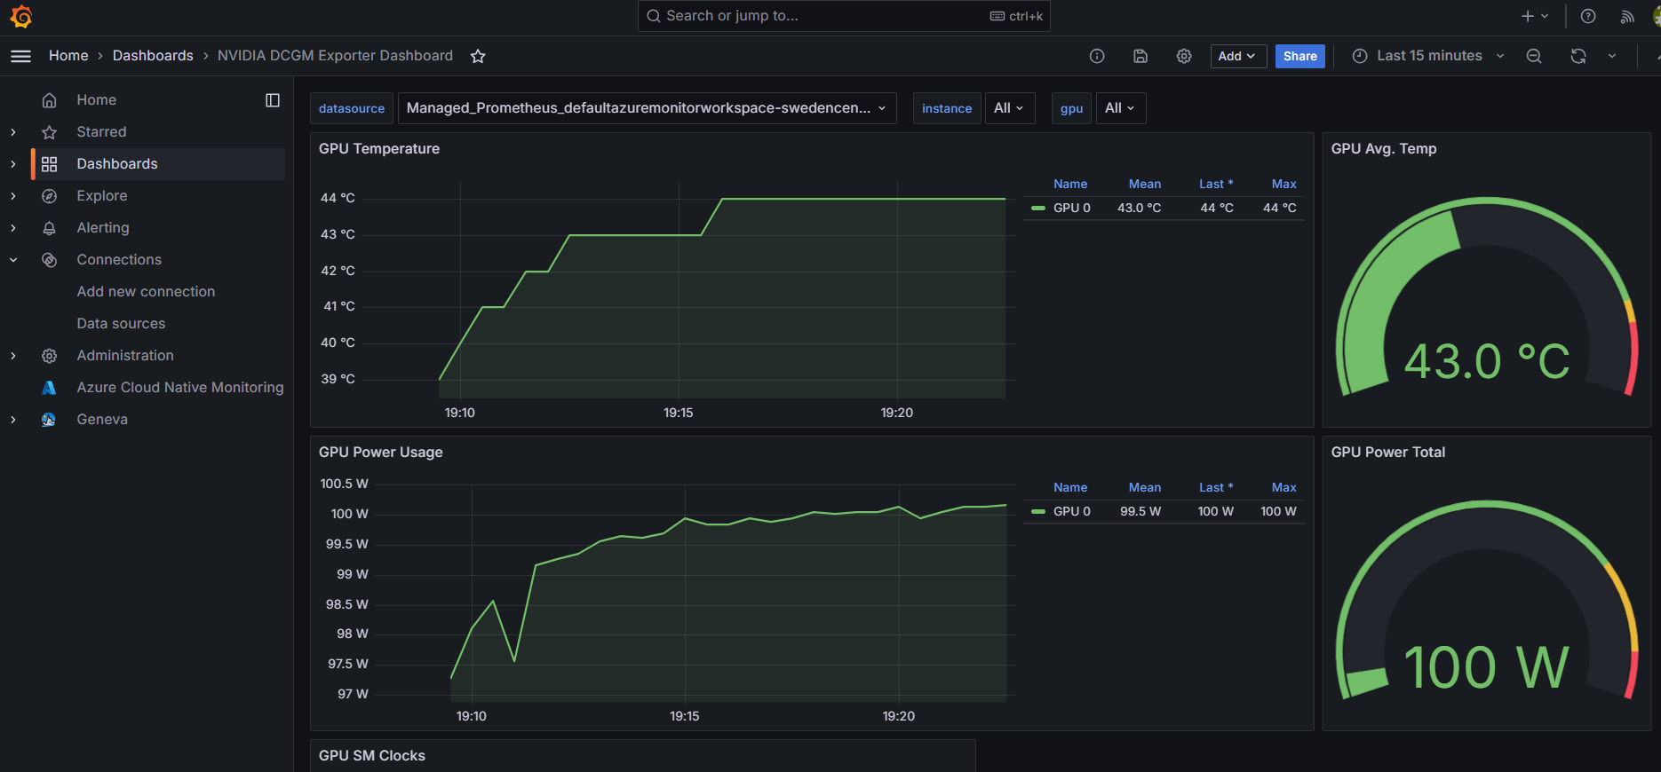Open the hamburger navigation menu
Image resolution: width=1661 pixels, height=772 pixels.
click(20, 56)
